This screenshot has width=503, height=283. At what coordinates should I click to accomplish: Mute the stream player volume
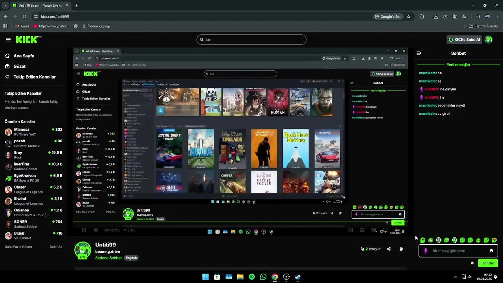coord(95,230)
